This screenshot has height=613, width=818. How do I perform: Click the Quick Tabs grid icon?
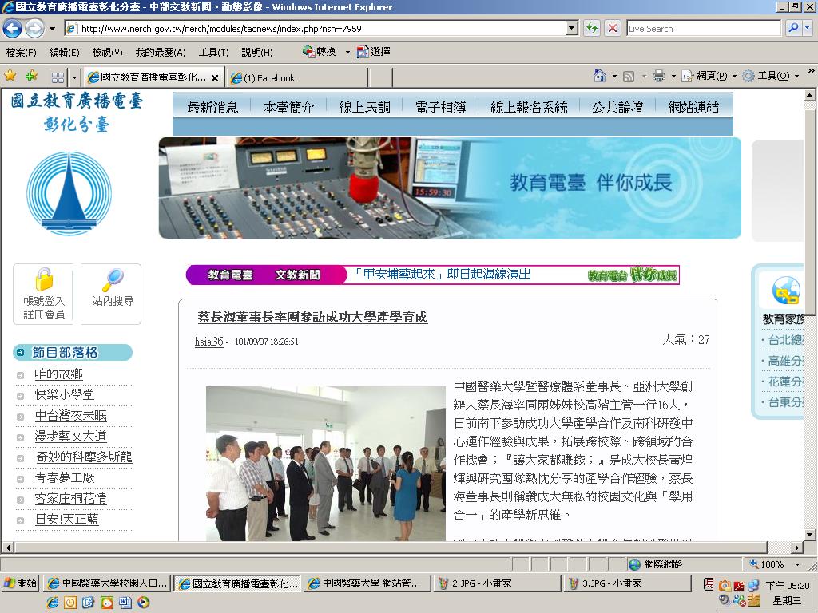pyautogui.click(x=58, y=77)
